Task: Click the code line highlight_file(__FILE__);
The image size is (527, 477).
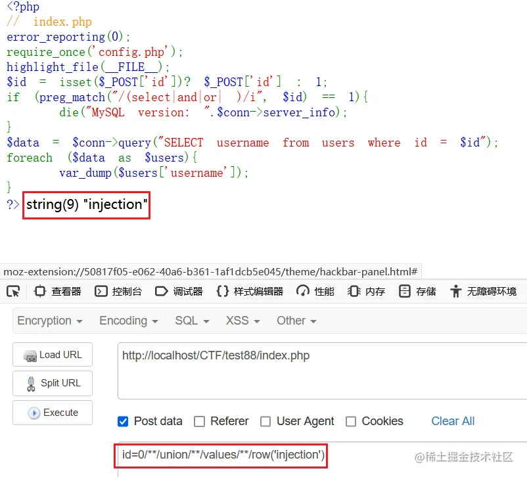Action: tap(88, 67)
